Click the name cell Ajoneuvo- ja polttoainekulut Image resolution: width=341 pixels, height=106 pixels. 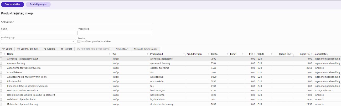click(23, 59)
